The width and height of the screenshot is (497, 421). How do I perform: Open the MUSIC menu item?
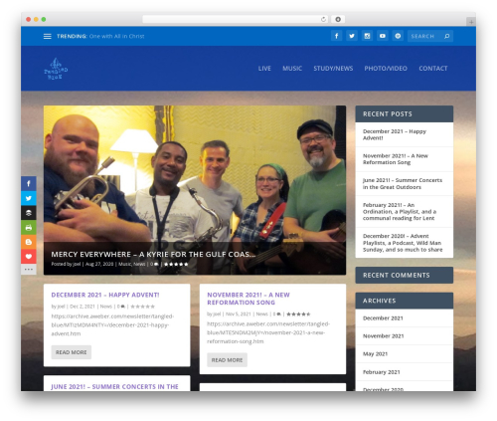pyautogui.click(x=292, y=69)
